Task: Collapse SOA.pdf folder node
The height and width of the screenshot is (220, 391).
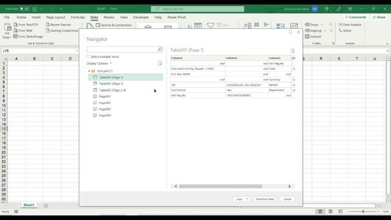Action: [x=89, y=71]
